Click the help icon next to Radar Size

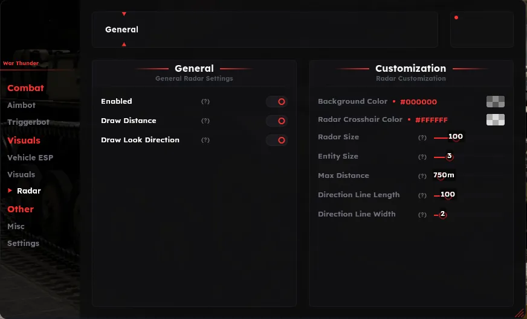[422, 137]
